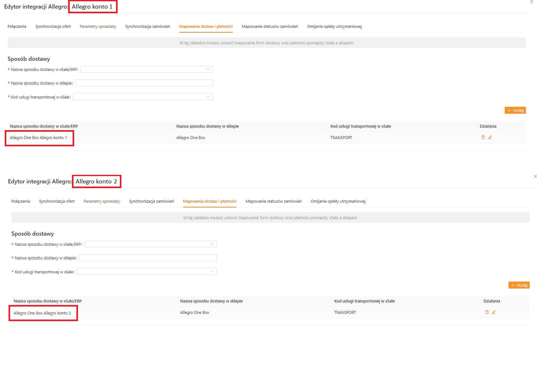
Task: Go to Mapowanie statusów zamówień in konto 2
Action: [x=274, y=201]
